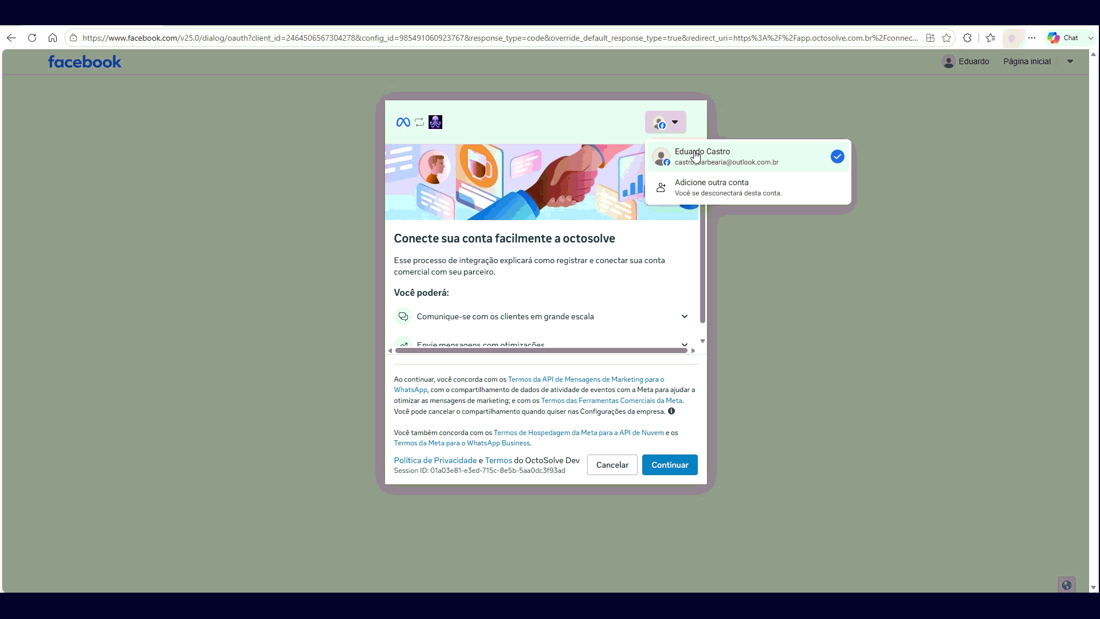Select the Eduardo Castro account entry
This screenshot has width=1100, height=619.
748,156
